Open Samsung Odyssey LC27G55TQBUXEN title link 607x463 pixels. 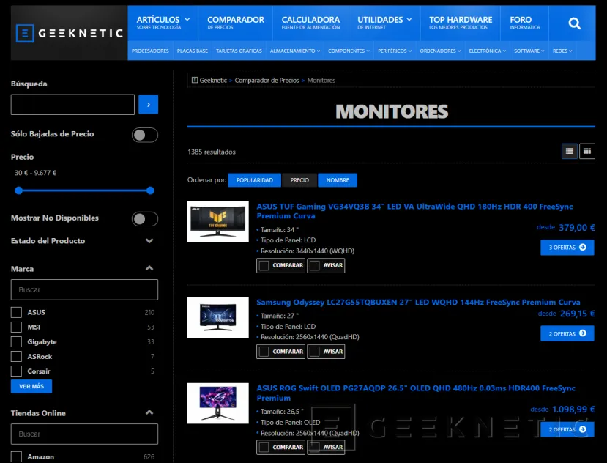(419, 303)
